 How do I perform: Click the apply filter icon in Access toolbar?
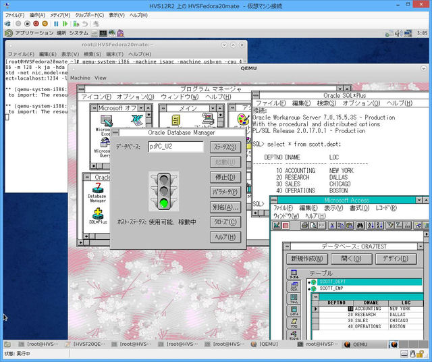[399, 226]
